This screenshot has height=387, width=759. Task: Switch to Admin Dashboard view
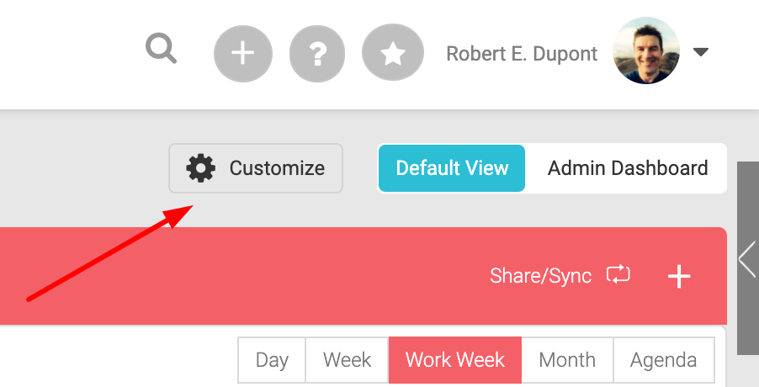tap(628, 168)
